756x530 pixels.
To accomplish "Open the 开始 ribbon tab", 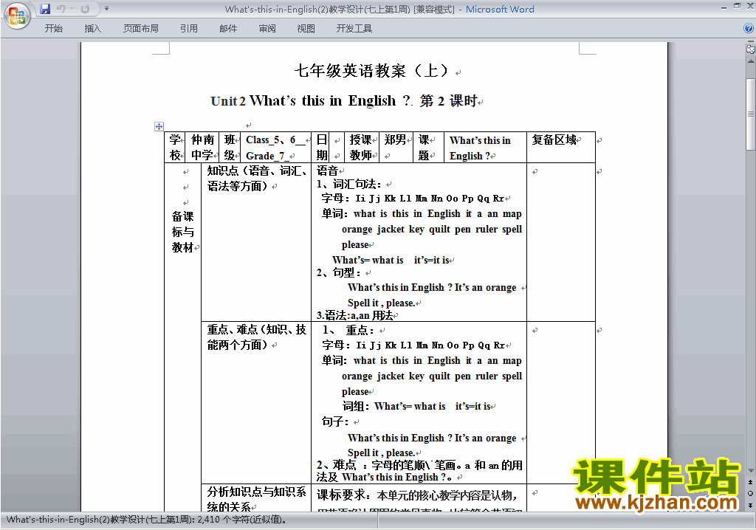I will tap(53, 29).
